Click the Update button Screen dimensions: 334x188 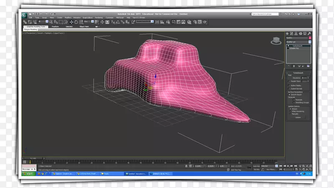pos(298,117)
